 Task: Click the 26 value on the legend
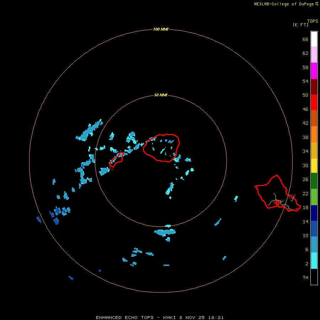click(305, 180)
